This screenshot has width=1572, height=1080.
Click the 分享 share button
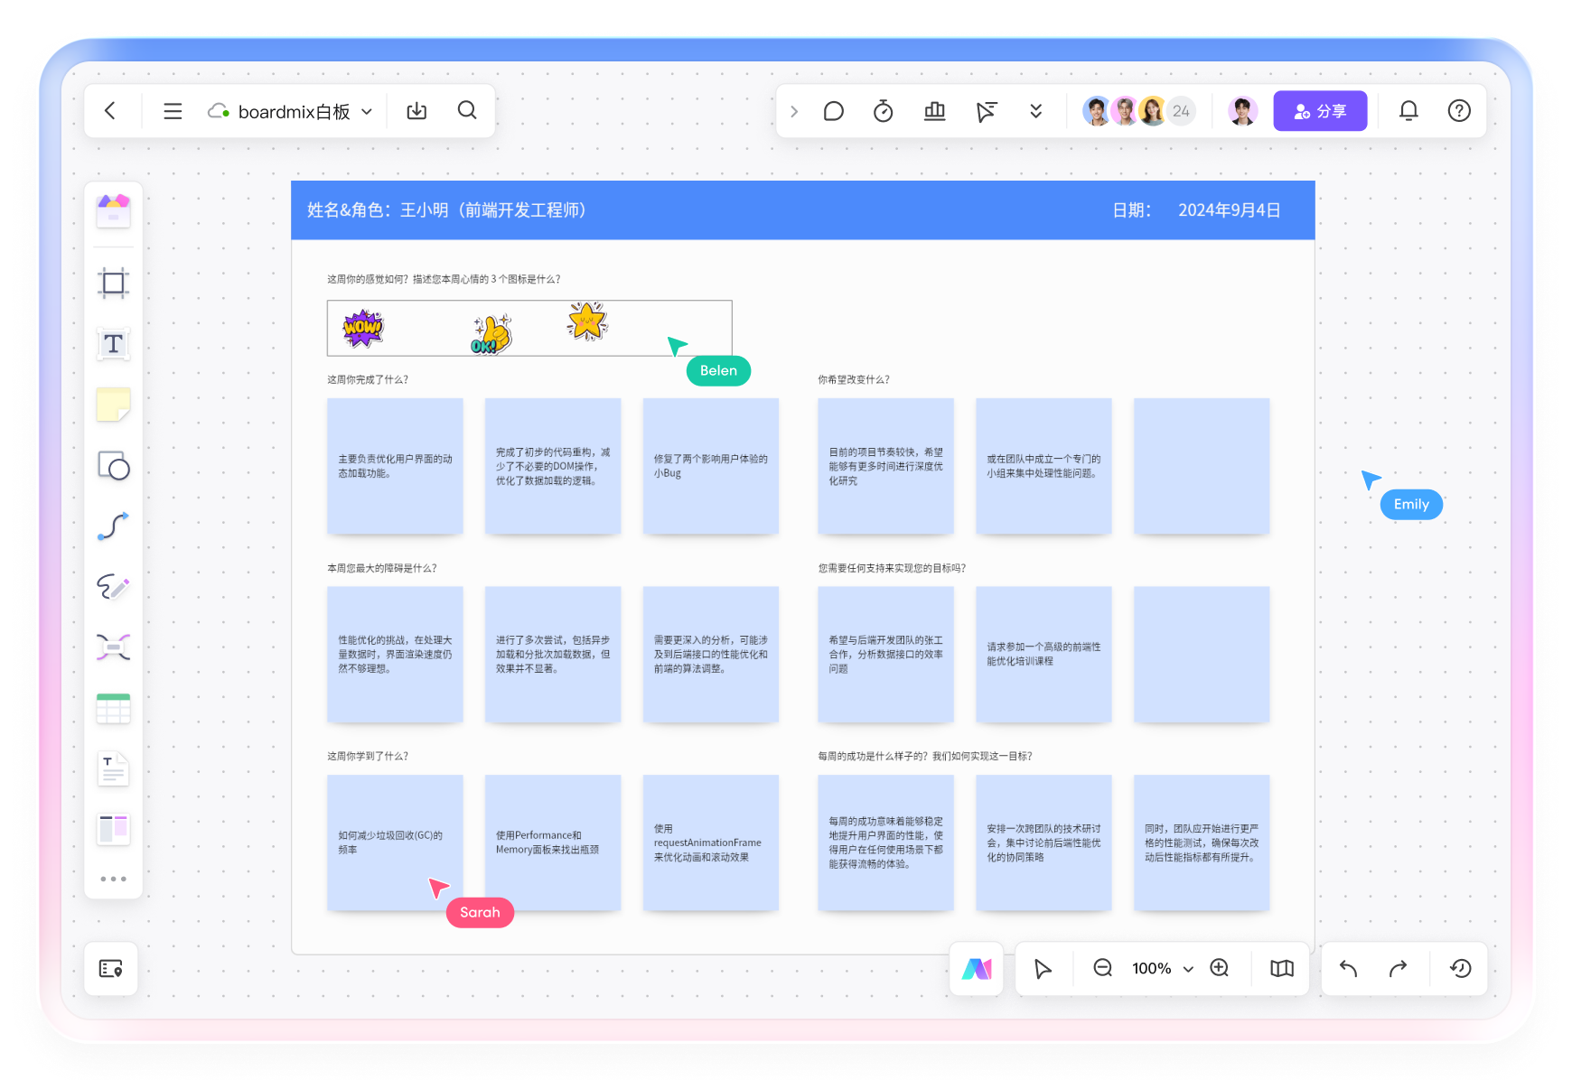click(1319, 111)
